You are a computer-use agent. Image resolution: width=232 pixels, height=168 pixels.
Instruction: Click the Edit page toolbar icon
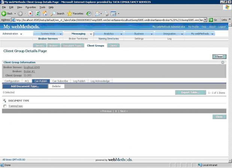(113, 13)
